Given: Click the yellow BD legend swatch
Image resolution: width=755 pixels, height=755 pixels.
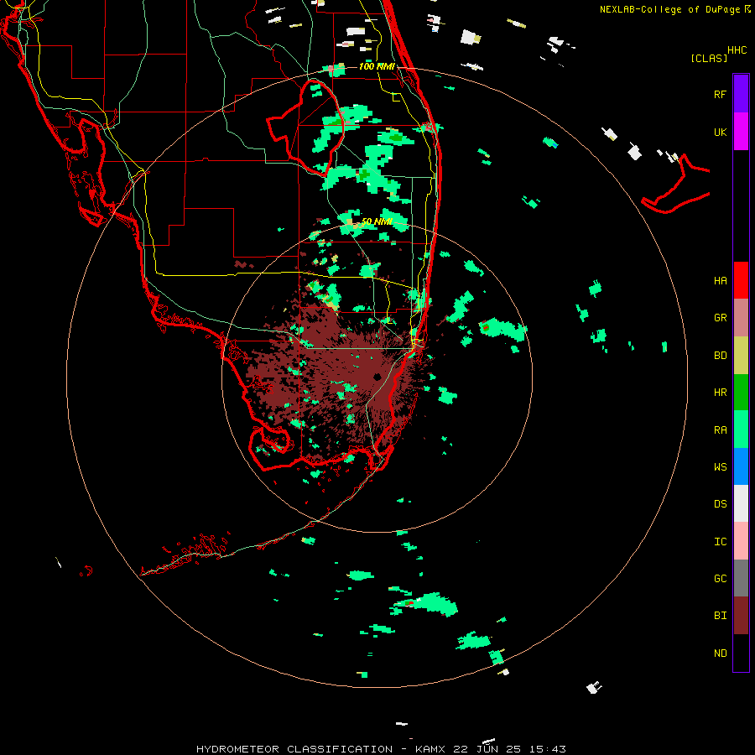Looking at the screenshot, I should (x=741, y=355).
